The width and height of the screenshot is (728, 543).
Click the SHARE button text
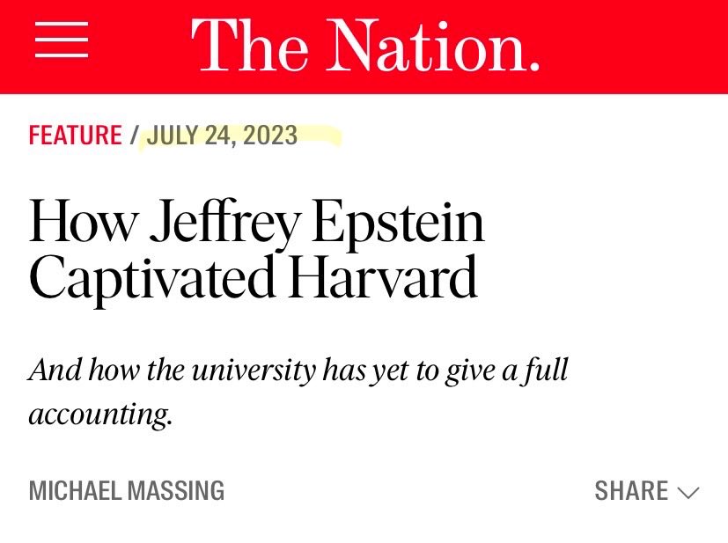631,490
